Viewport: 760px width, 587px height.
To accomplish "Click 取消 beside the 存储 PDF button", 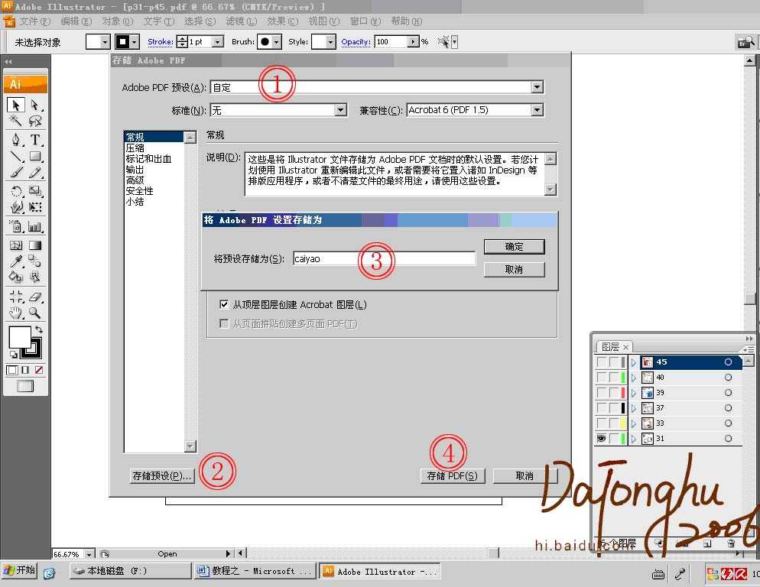I will [x=525, y=476].
